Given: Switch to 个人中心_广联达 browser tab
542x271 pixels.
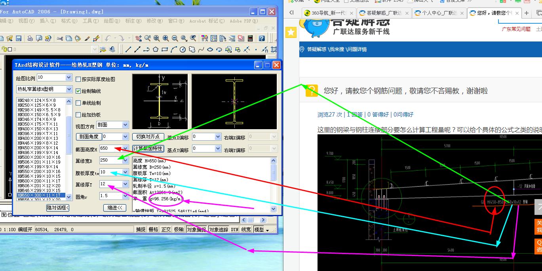Looking at the screenshot, I should click(439, 13).
